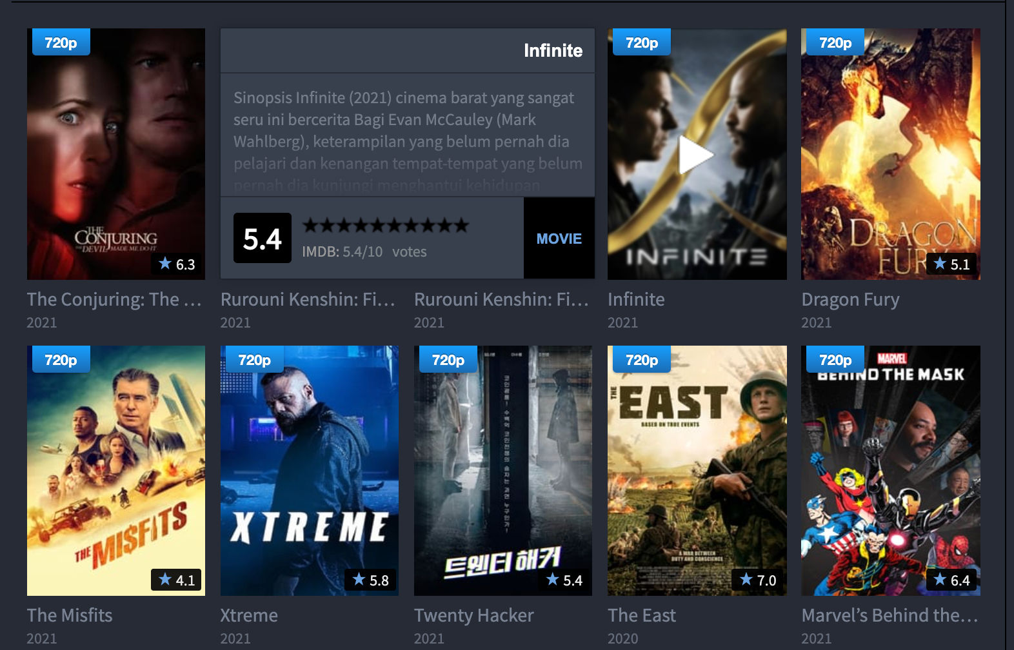The image size is (1014, 650).
Task: Click the large 5.4 score box in the popup
Action: pyautogui.click(x=263, y=238)
